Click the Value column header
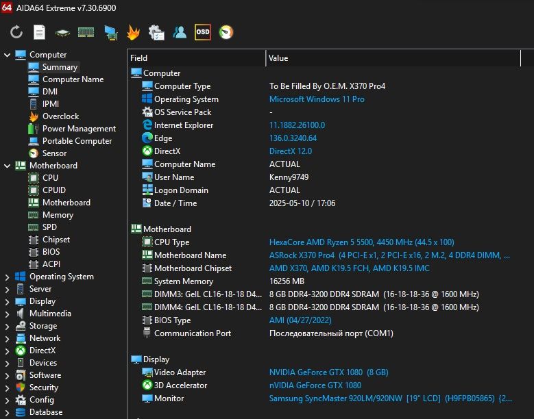 (x=393, y=58)
